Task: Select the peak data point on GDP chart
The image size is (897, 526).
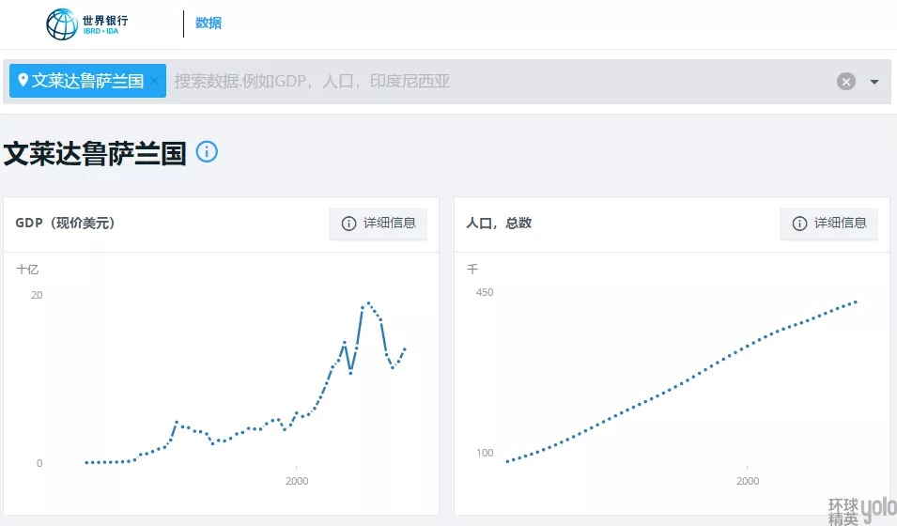Action: (x=368, y=302)
